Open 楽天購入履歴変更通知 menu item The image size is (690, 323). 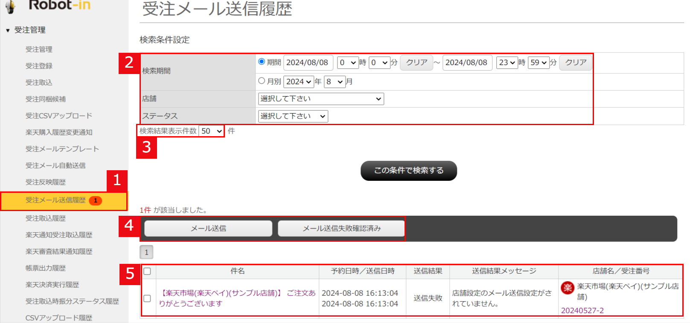pyautogui.click(x=59, y=132)
